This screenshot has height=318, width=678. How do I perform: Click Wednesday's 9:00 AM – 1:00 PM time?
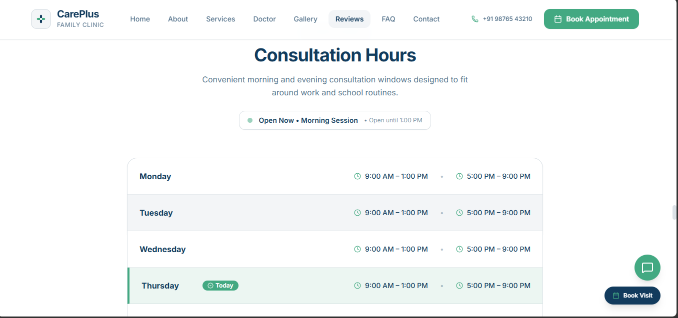click(396, 249)
